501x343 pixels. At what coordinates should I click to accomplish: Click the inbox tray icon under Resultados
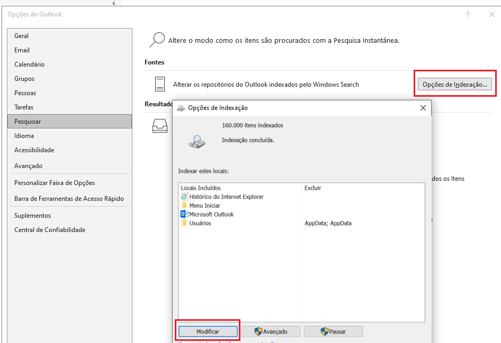[160, 126]
